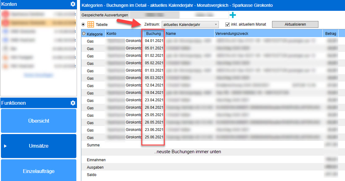Viewport: 345px width, 181px height.
Task: Click the arrow marker on the Umsätze button
Action: [5, 146]
